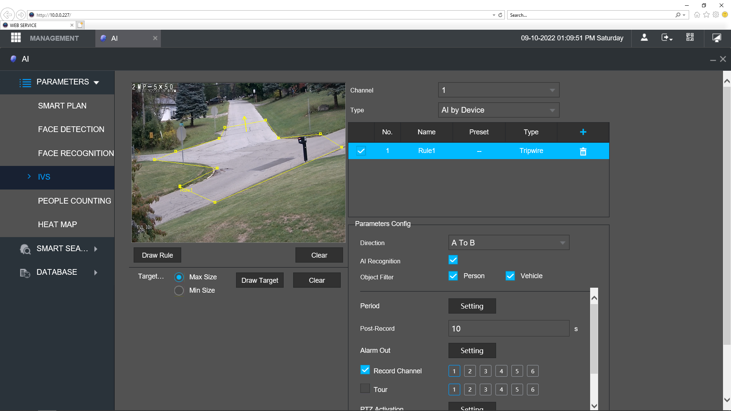
Task: Open FACE DETECTION menu item
Action: click(x=71, y=129)
